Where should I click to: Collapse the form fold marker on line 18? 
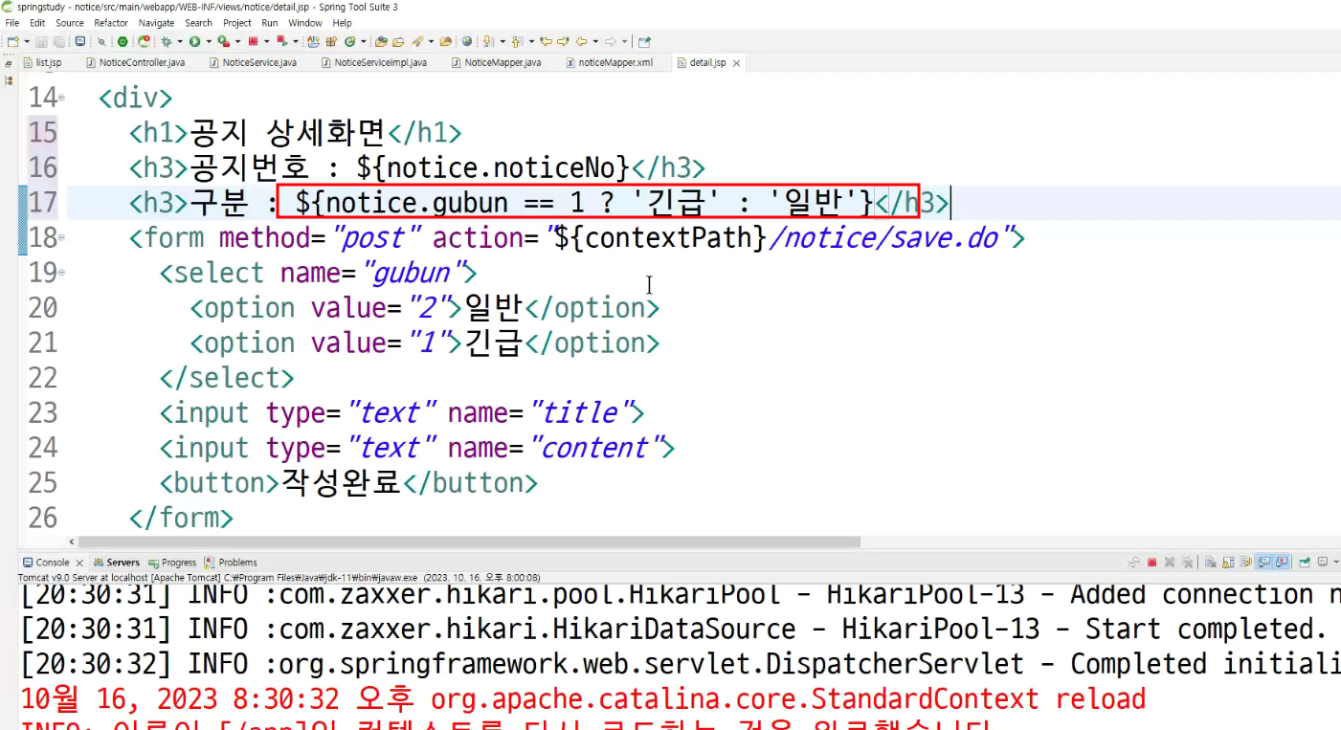[x=62, y=237]
